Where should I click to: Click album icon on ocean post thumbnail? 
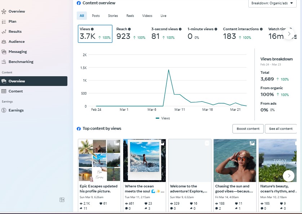163,143
